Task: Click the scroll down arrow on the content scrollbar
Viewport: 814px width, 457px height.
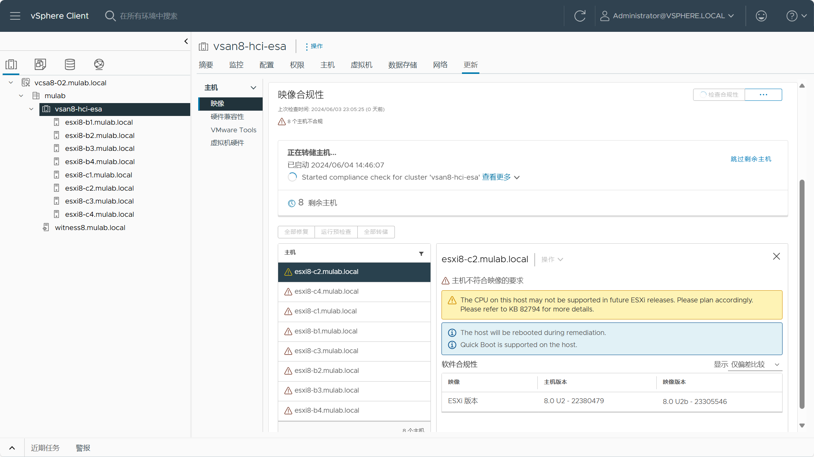Action: point(802,426)
